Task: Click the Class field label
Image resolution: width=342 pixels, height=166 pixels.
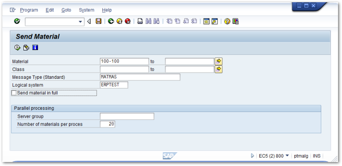Action: click(18, 69)
